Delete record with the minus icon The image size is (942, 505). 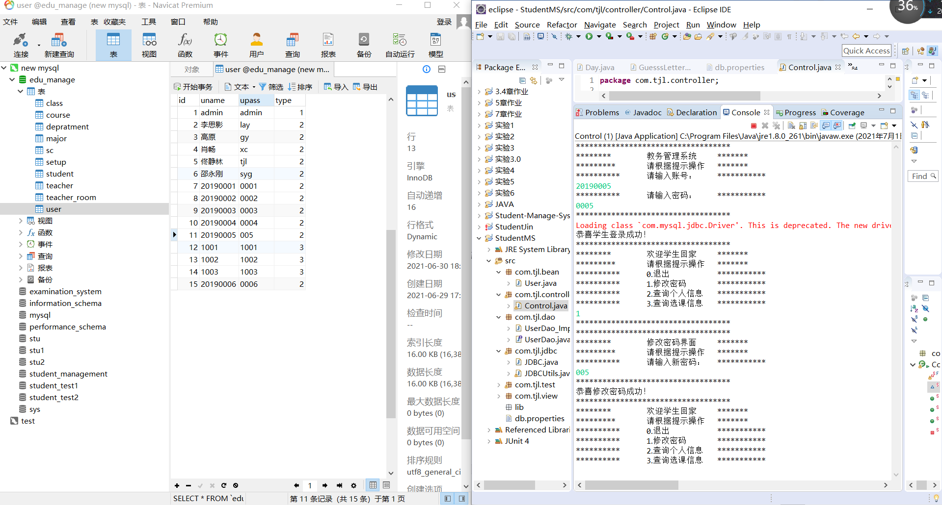tap(188, 485)
